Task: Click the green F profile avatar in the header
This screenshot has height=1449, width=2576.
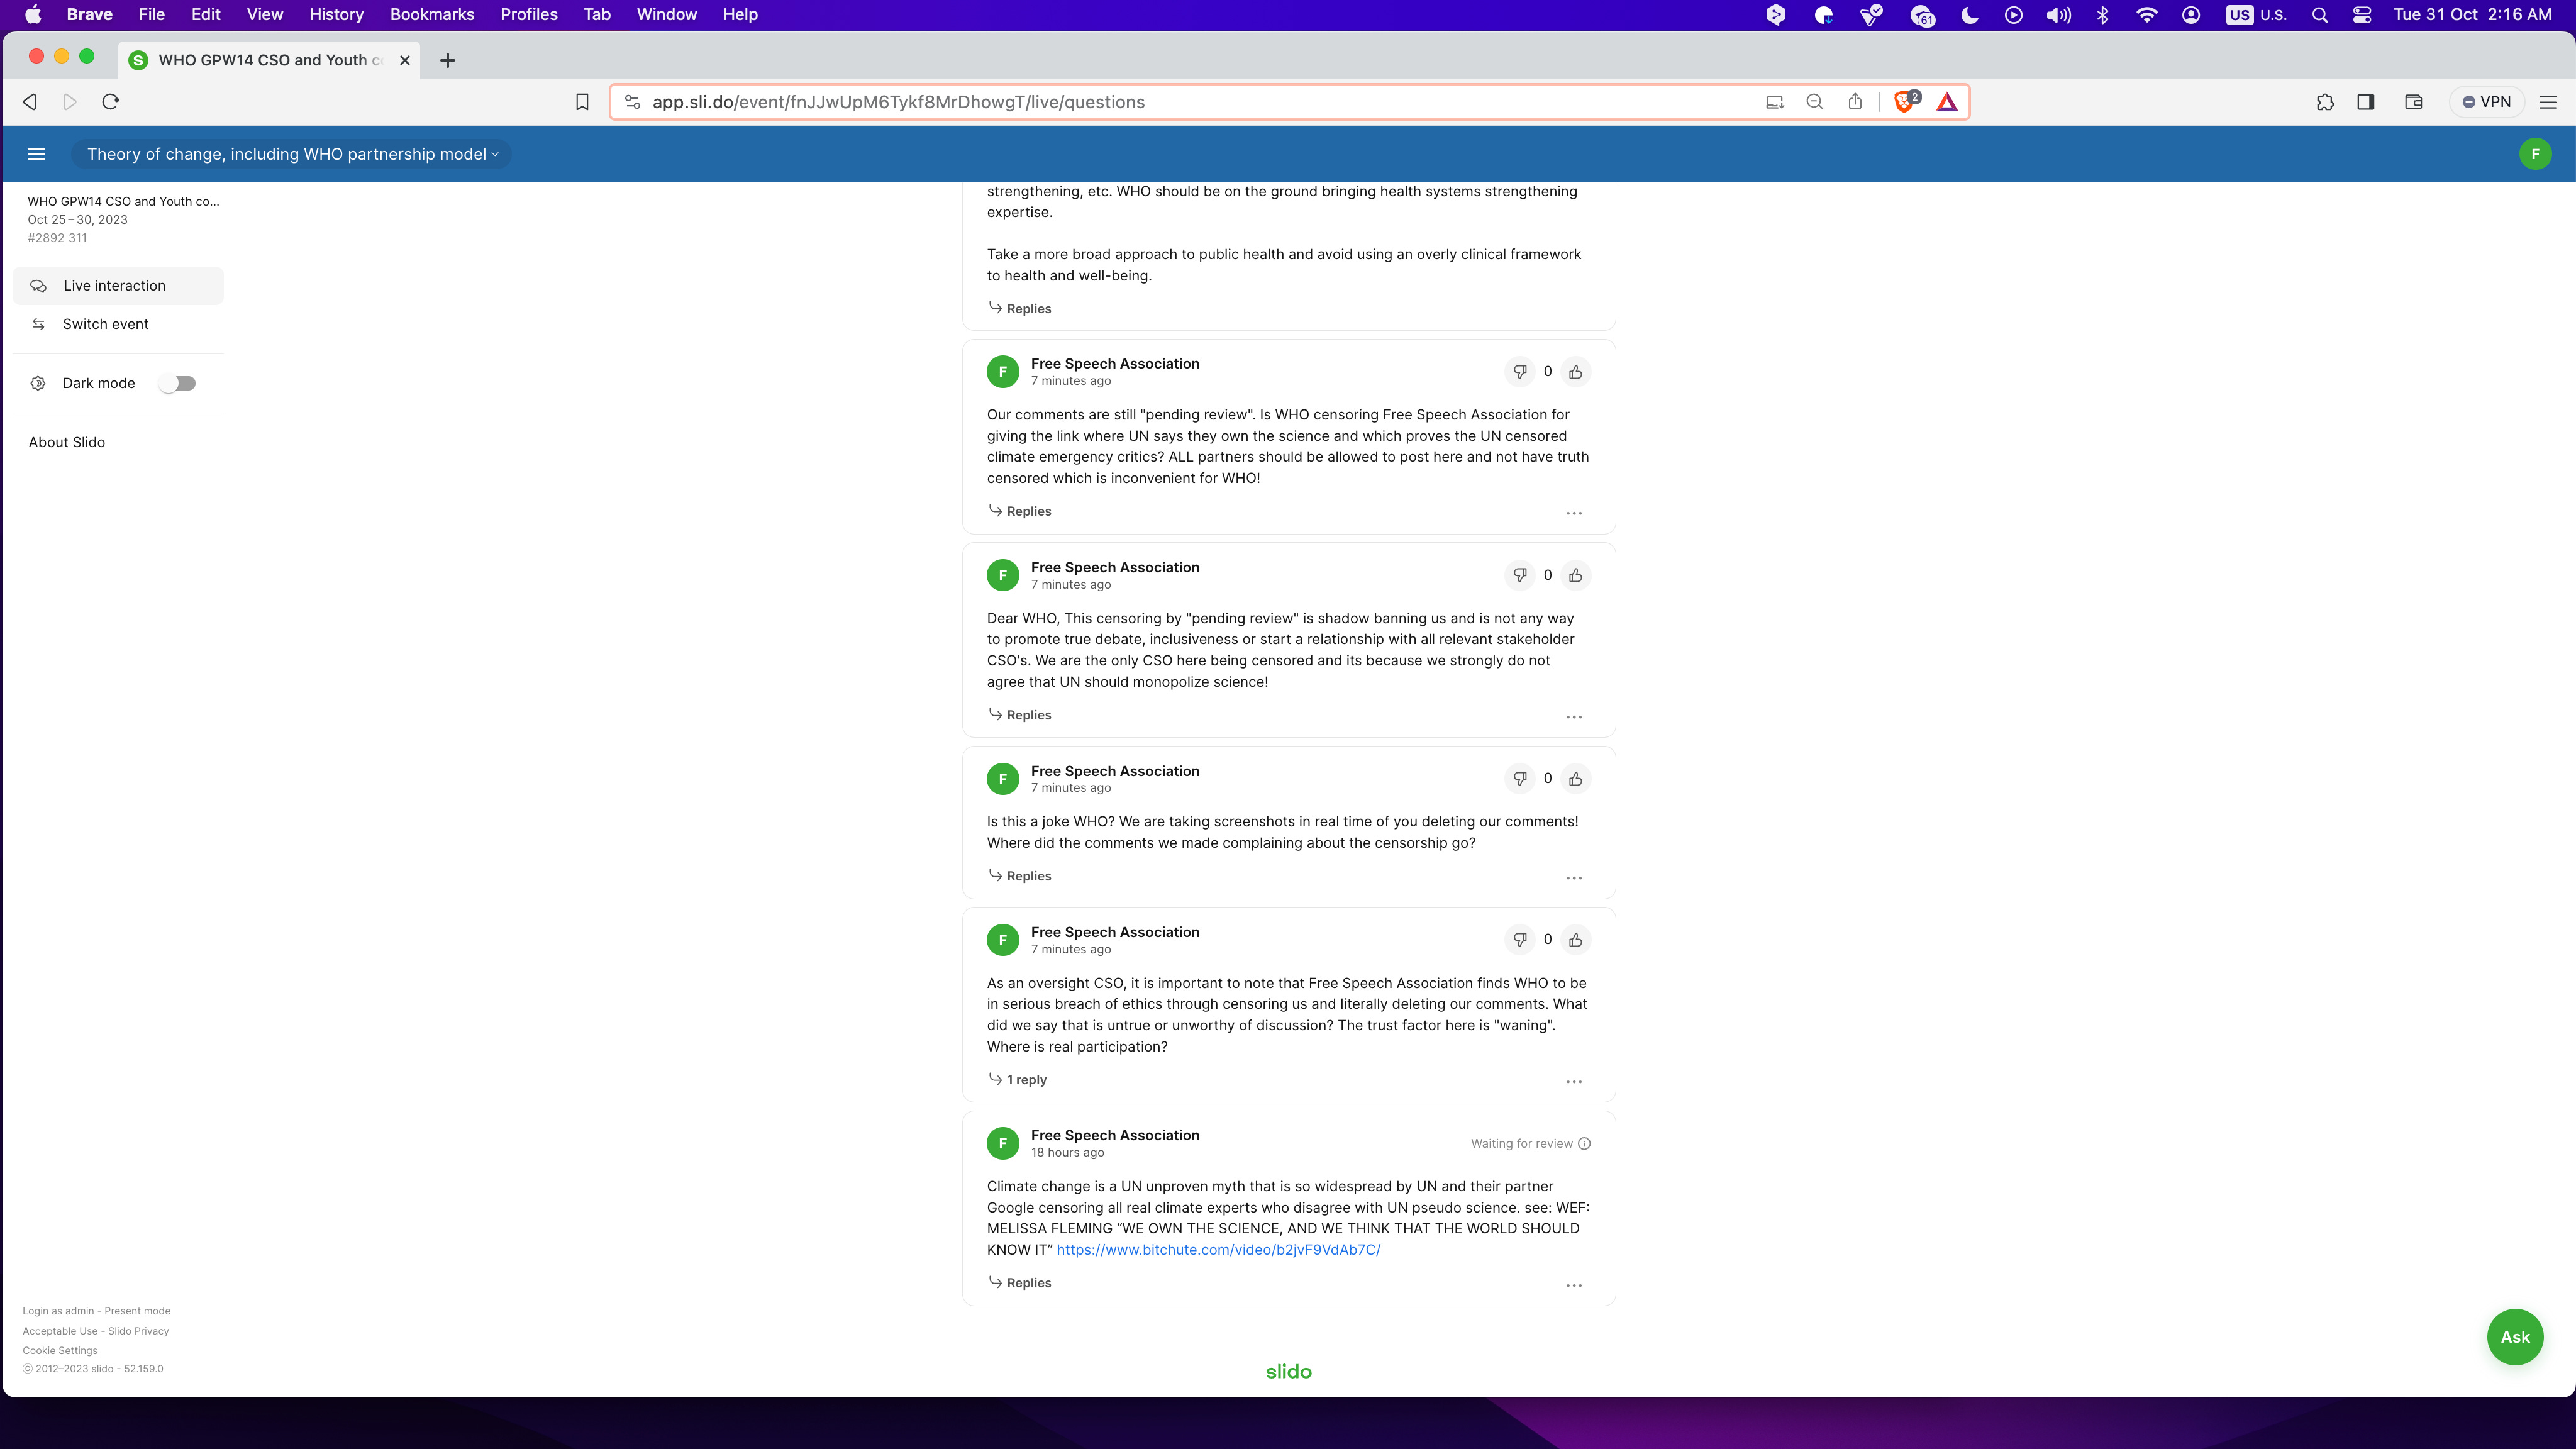Action: pos(2534,154)
